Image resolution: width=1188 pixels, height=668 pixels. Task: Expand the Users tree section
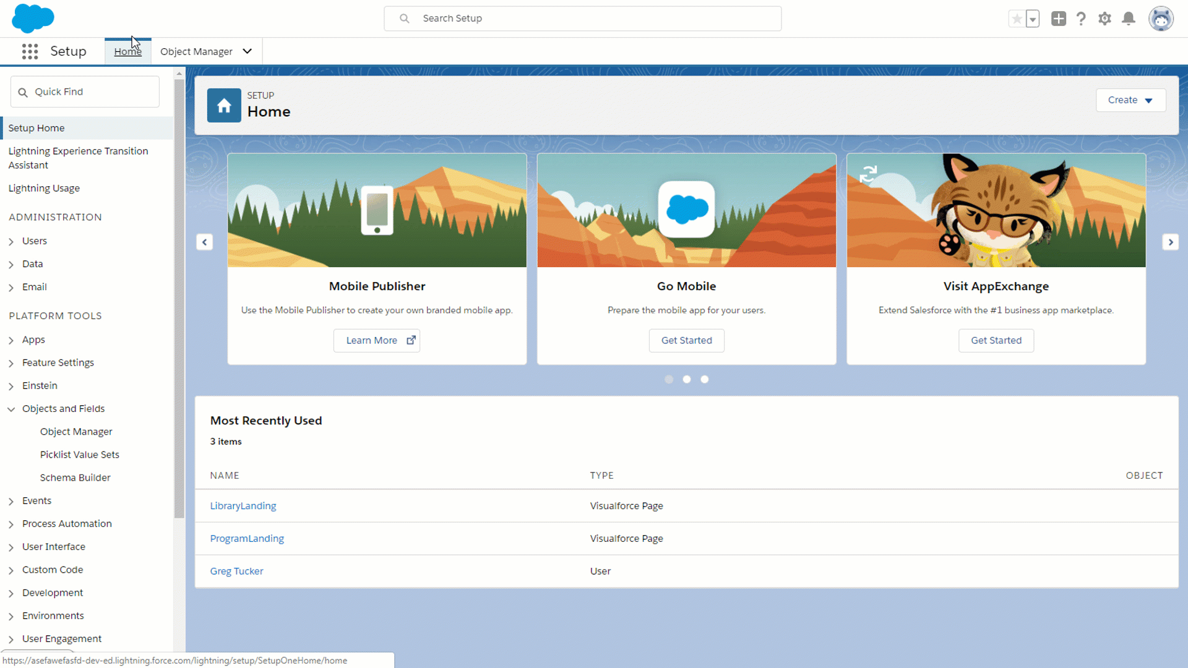point(11,241)
